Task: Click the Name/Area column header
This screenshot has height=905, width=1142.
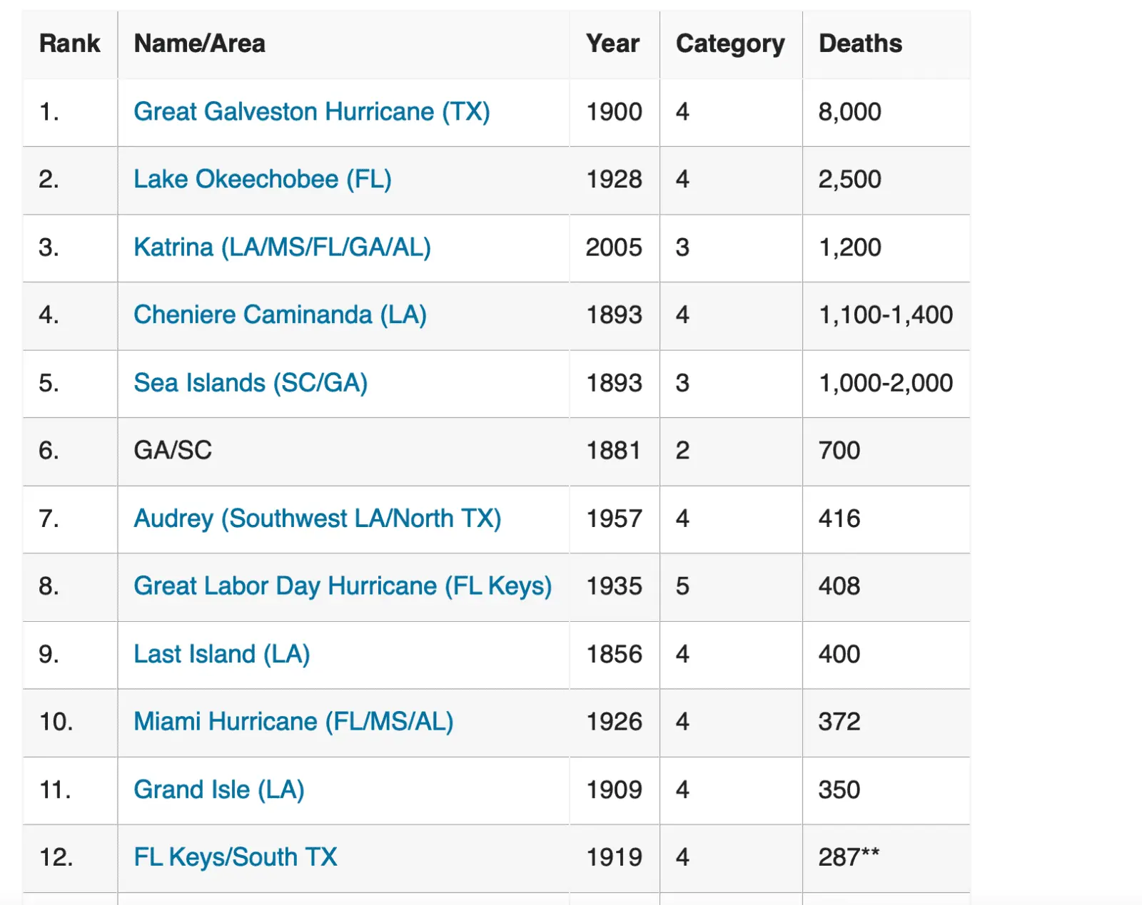Action: coord(199,44)
